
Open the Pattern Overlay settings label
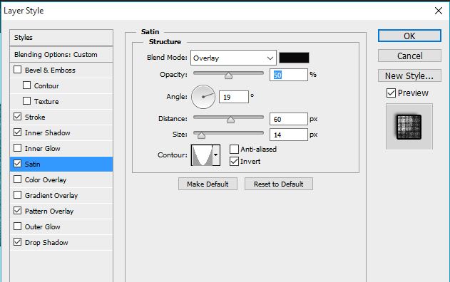pyautogui.click(x=49, y=211)
